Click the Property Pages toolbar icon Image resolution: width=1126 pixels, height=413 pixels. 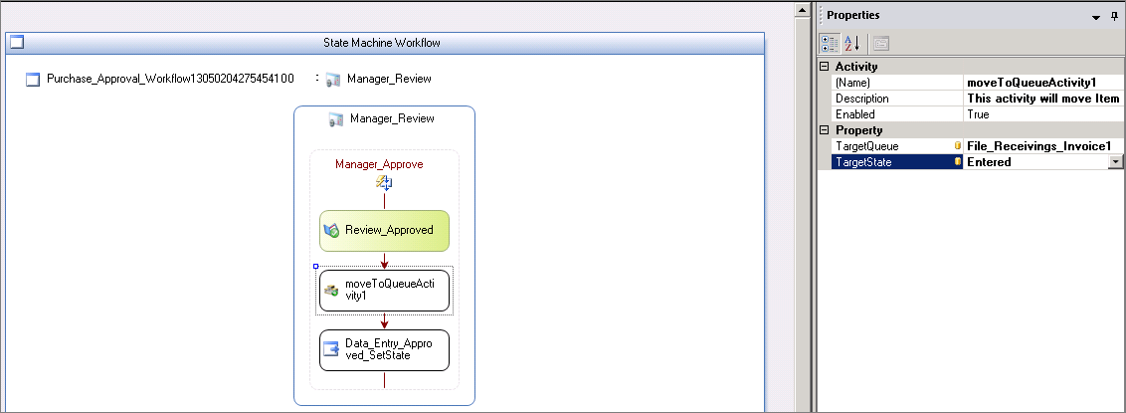[880, 43]
